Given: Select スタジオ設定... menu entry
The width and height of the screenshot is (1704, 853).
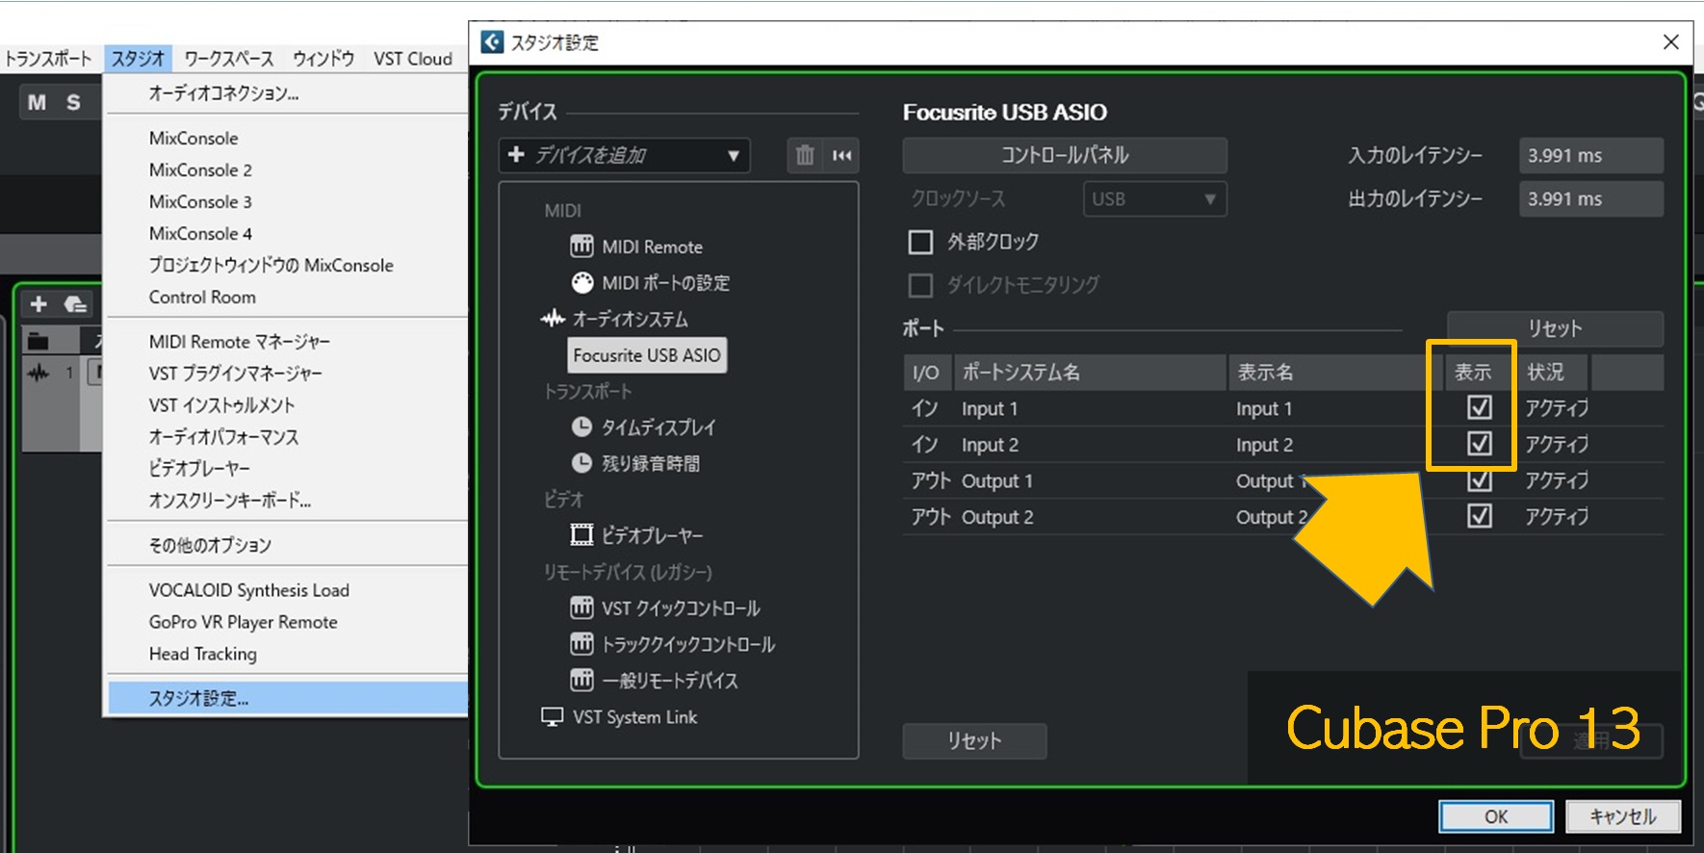Looking at the screenshot, I should [287, 698].
